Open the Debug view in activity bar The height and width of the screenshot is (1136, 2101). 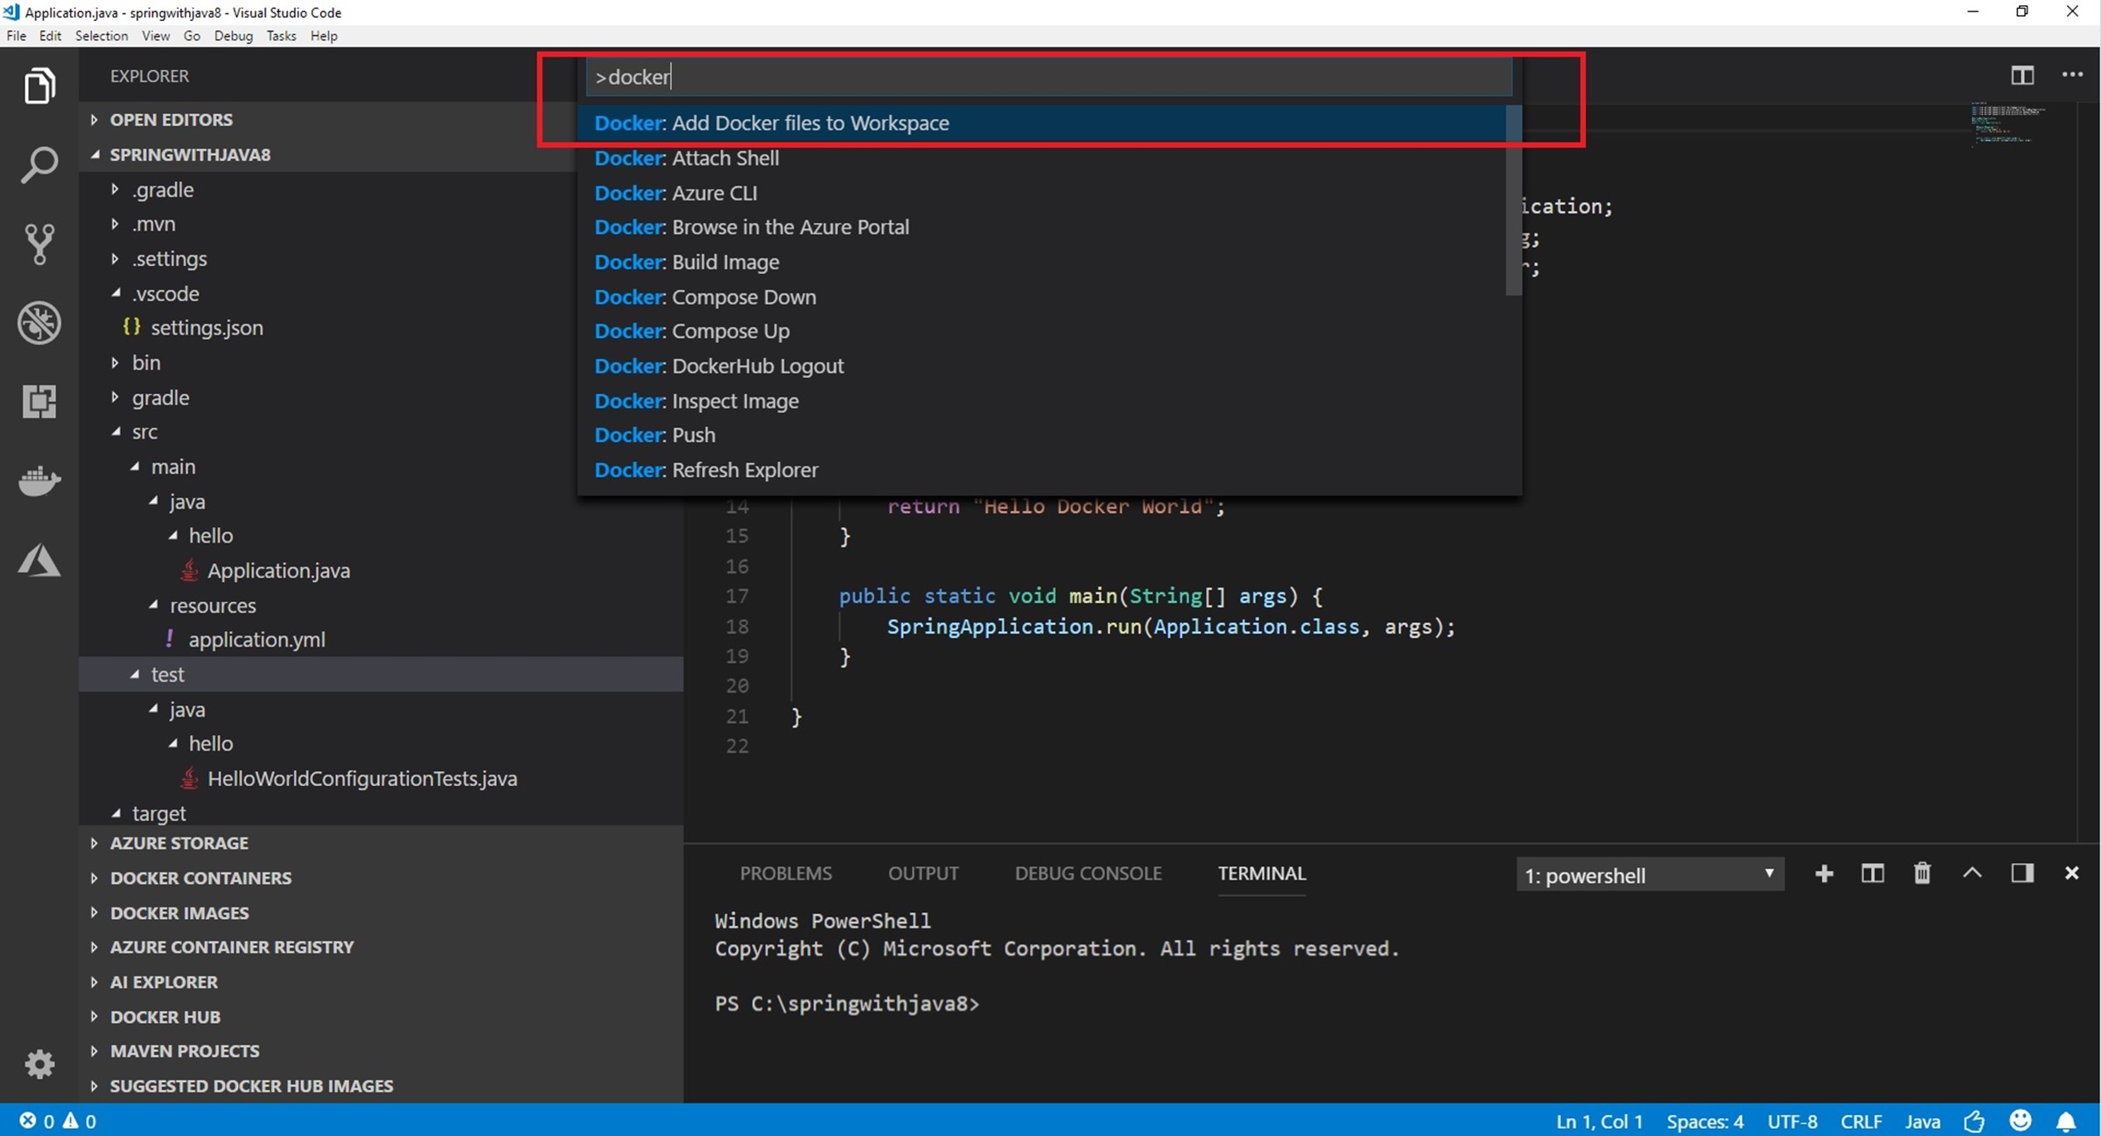[39, 323]
